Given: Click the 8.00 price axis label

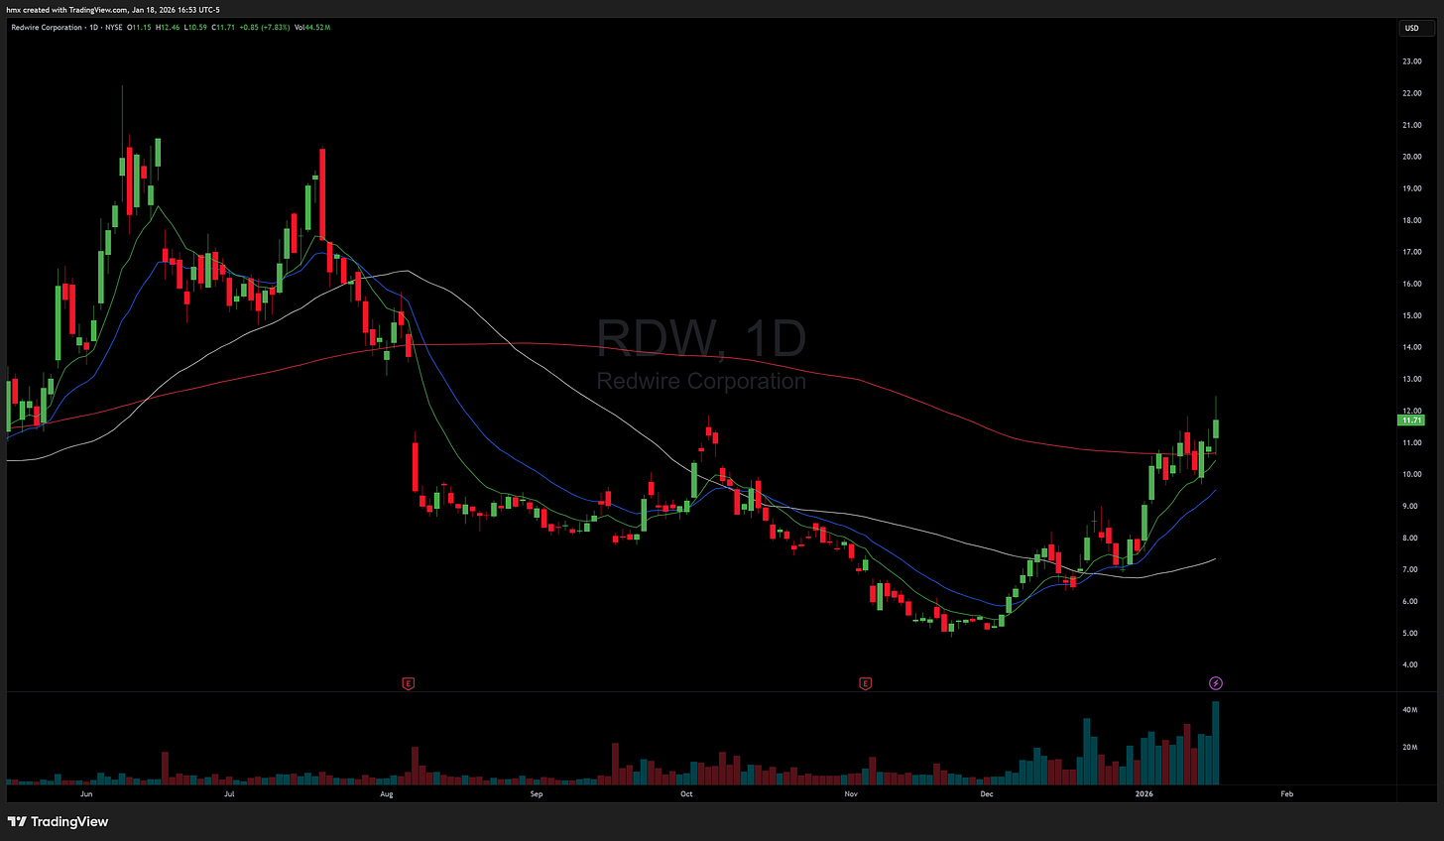Looking at the screenshot, I should point(1411,538).
